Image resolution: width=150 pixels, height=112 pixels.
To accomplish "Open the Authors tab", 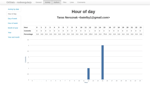I will pos(57,2).
